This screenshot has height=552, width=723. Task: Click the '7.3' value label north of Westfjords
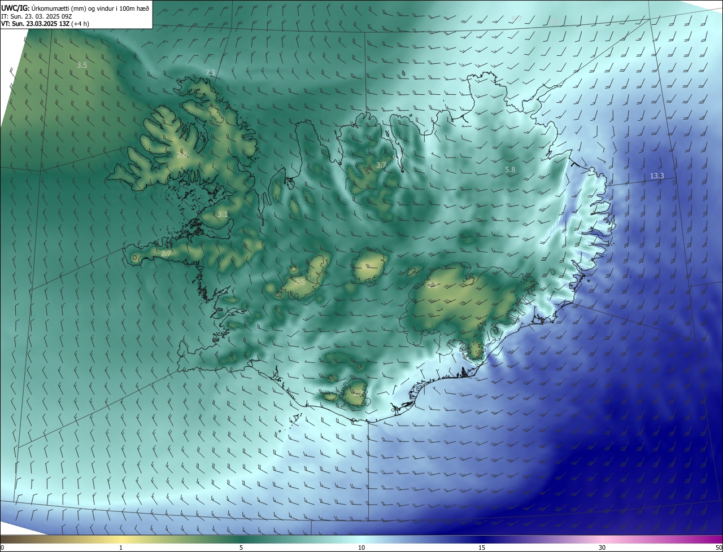pyautogui.click(x=210, y=72)
